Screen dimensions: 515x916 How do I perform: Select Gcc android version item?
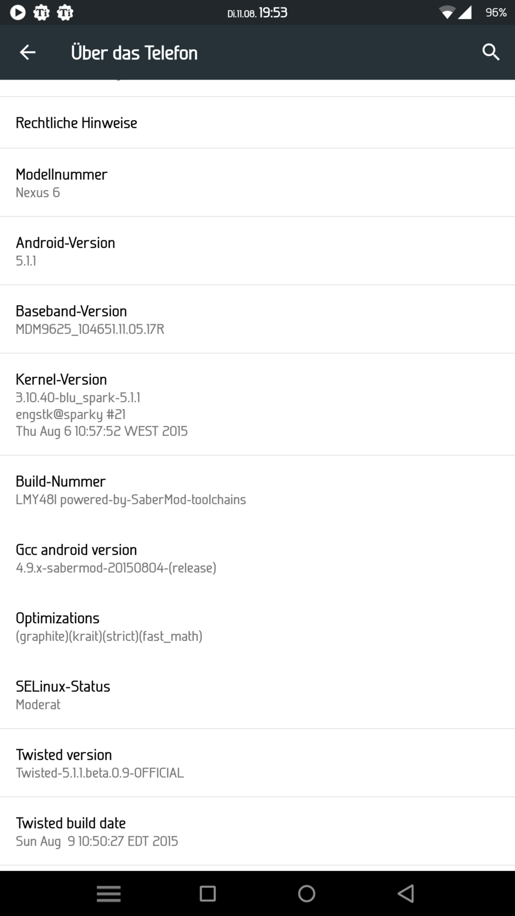pyautogui.click(x=257, y=558)
